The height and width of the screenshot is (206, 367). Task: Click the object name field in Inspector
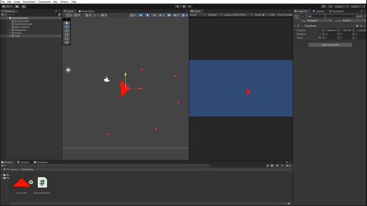point(329,17)
